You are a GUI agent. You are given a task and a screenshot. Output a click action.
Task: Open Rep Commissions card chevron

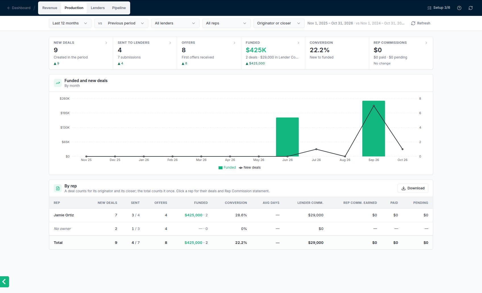(426, 43)
